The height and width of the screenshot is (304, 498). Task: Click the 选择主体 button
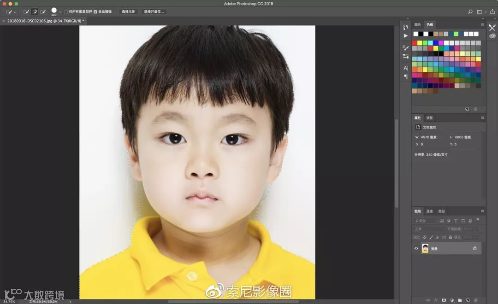pos(128,12)
